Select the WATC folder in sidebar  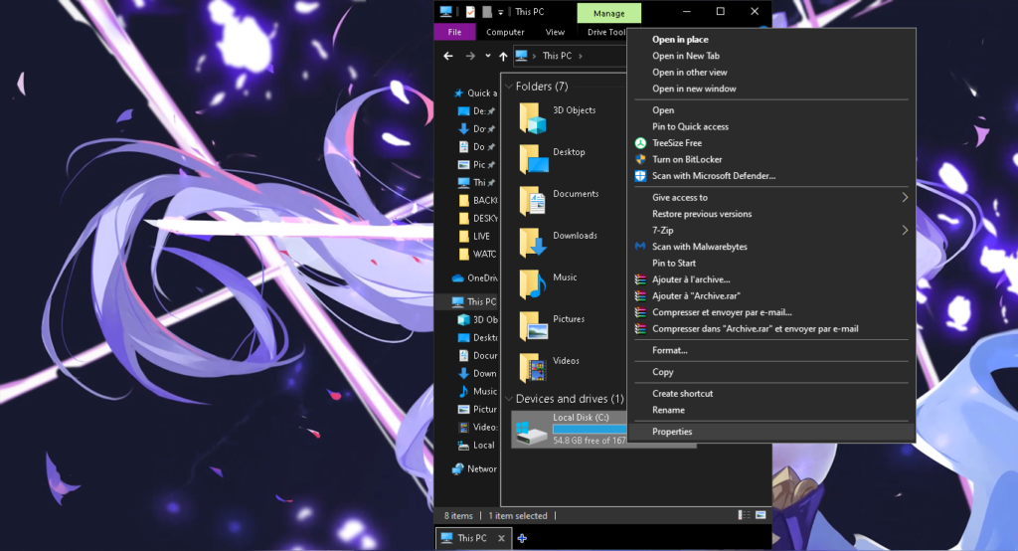click(477, 254)
